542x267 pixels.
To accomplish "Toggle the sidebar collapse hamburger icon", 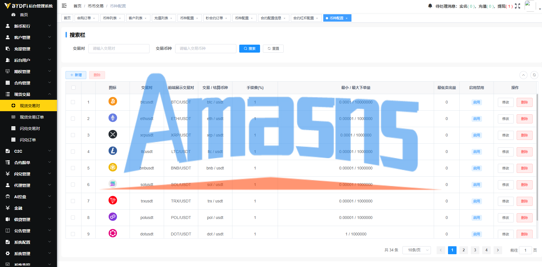I will click(64, 6).
